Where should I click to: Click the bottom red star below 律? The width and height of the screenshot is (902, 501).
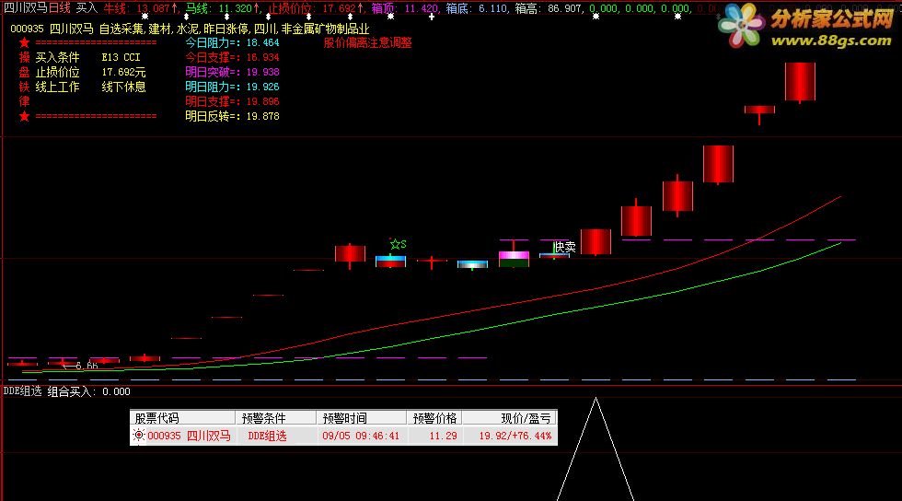point(24,116)
